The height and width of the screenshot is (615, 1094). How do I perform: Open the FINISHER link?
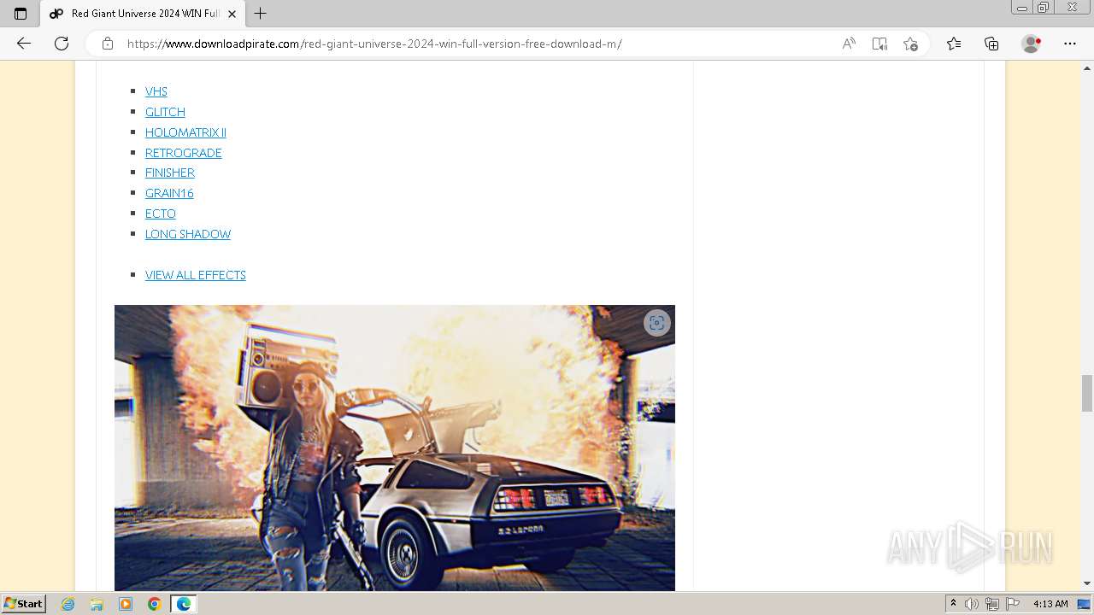click(170, 173)
